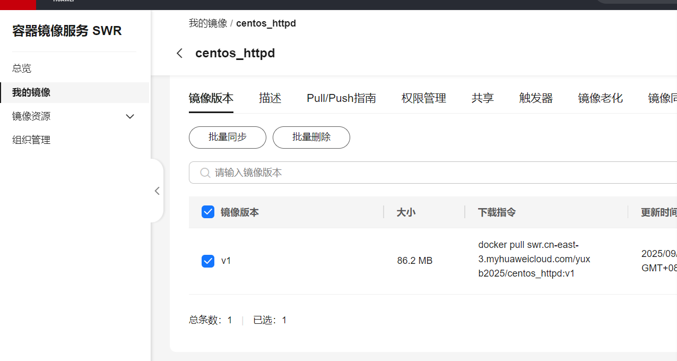677x361 pixels.
Task: Click the 下载指令 column header
Action: point(497,212)
